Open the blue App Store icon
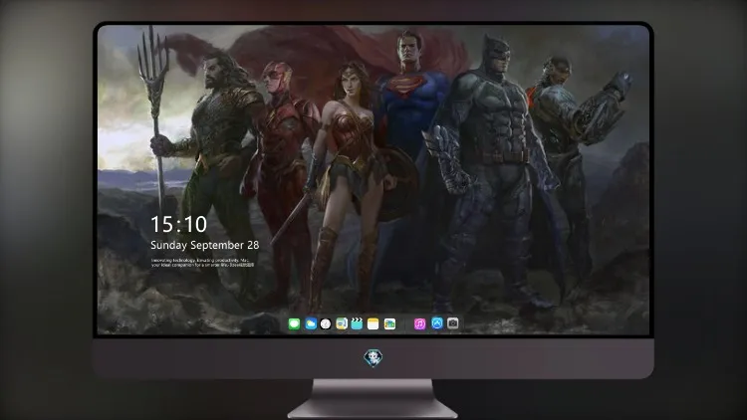The width and height of the screenshot is (747, 420). click(437, 323)
